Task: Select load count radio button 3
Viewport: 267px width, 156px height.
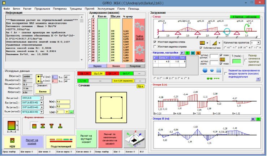Action: pyautogui.click(x=173, y=79)
